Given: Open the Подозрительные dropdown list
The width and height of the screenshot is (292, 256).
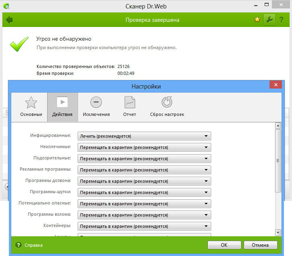Looking at the screenshot, I should tap(144, 159).
